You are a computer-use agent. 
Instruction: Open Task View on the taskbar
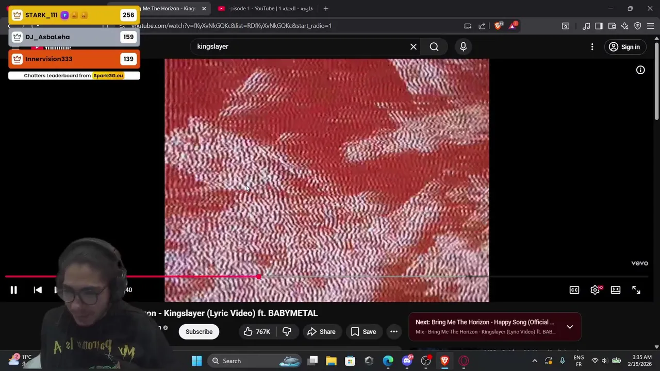pos(313,361)
